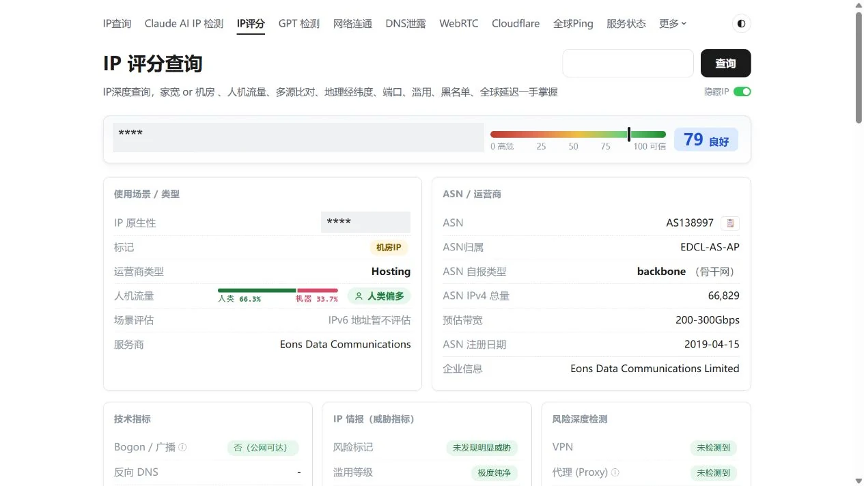Click the 机器 33.7% red traffic bar
864x486 pixels.
pos(318,291)
